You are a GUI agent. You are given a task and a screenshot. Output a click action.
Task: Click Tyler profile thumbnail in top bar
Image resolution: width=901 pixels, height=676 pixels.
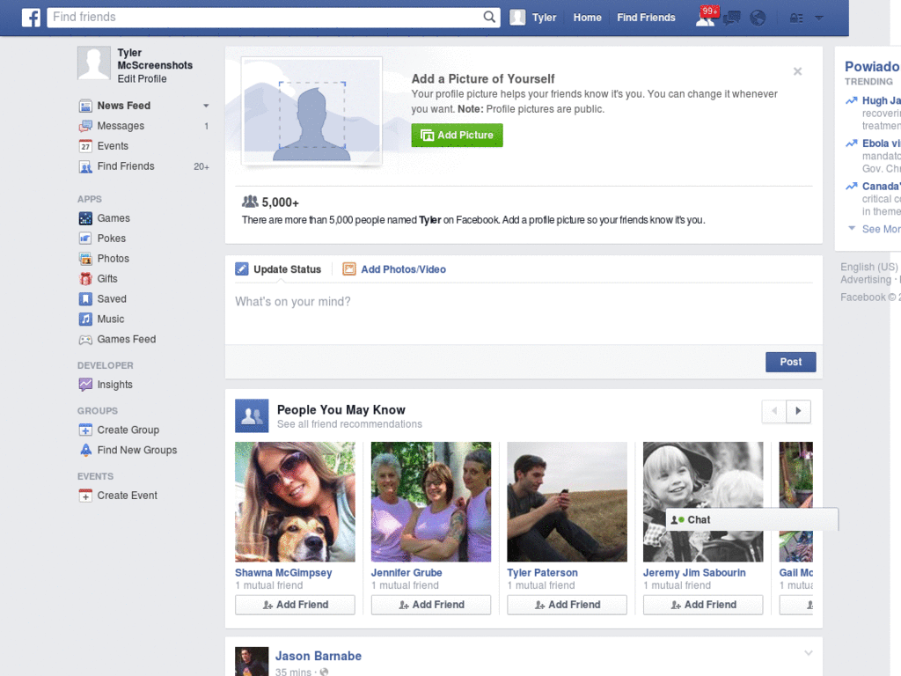(517, 18)
